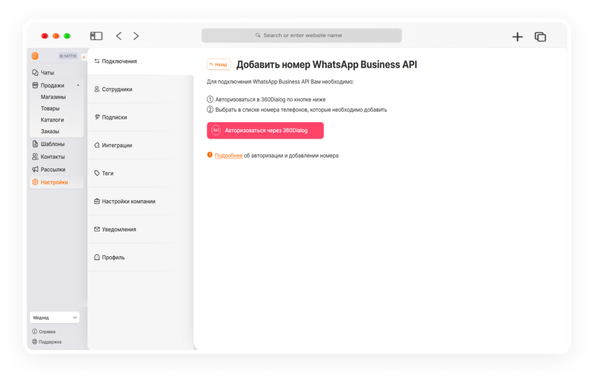
Task: Open the Медоед account dropdown
Action: pyautogui.click(x=54, y=318)
